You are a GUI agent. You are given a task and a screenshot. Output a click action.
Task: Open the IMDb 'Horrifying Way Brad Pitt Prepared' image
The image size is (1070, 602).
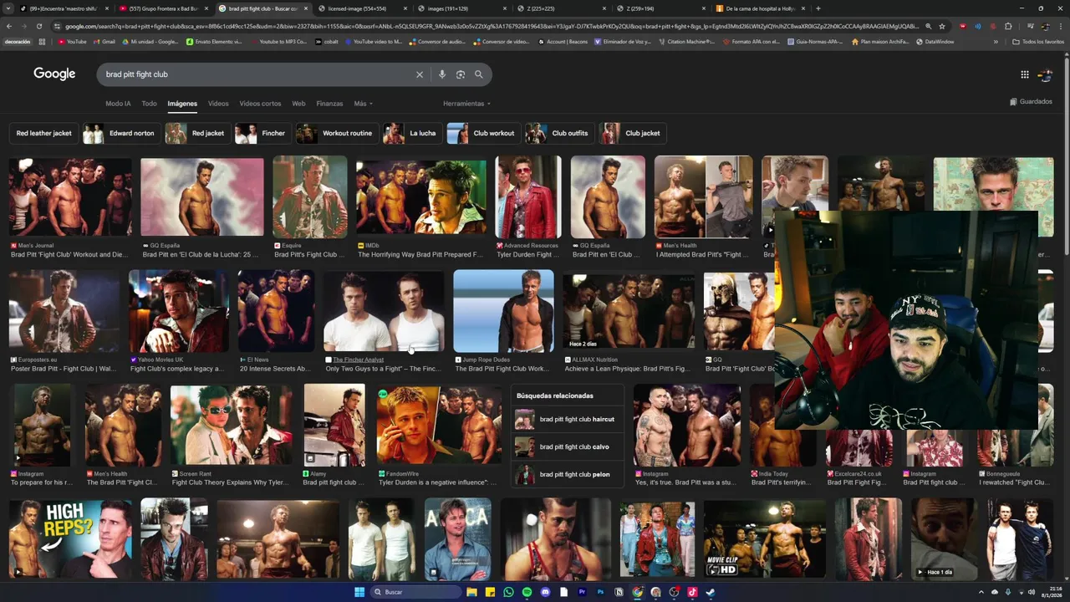point(420,197)
